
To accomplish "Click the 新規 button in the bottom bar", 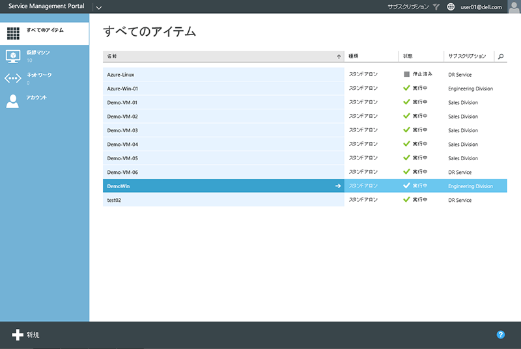I will 26,335.
